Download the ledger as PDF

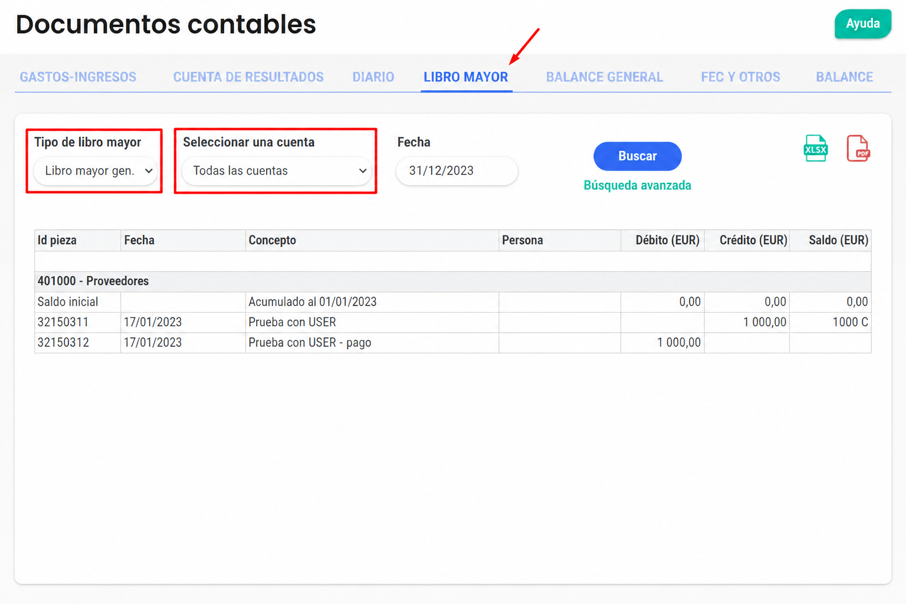pyautogui.click(x=858, y=148)
